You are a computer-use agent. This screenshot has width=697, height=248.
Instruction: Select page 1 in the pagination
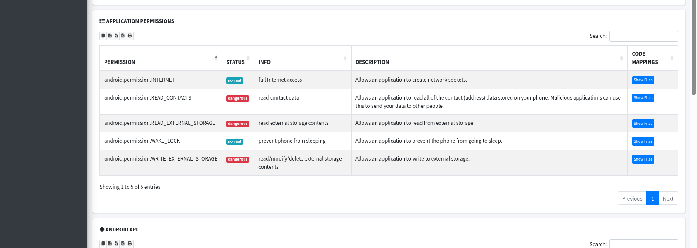(x=653, y=198)
